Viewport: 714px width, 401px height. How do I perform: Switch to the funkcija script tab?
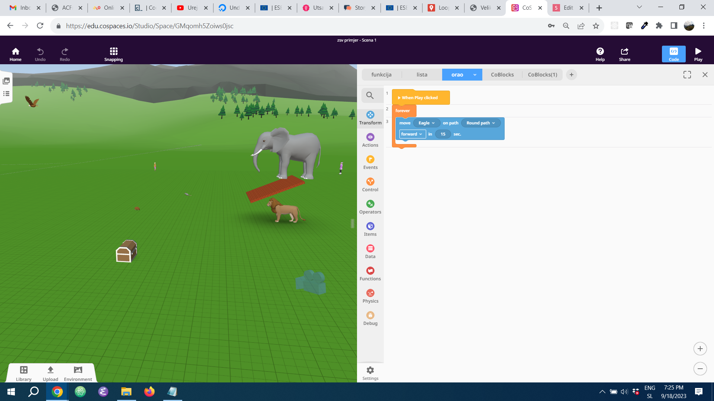(381, 75)
